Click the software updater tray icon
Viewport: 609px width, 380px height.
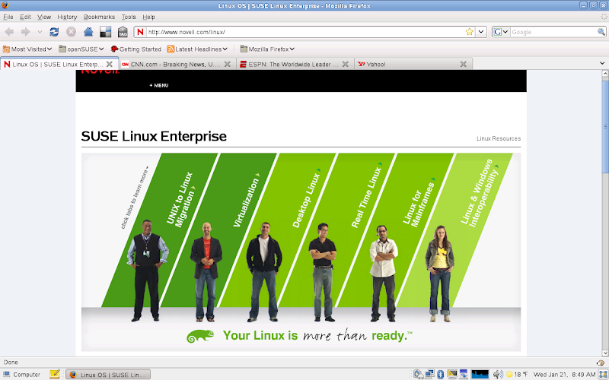click(x=418, y=374)
